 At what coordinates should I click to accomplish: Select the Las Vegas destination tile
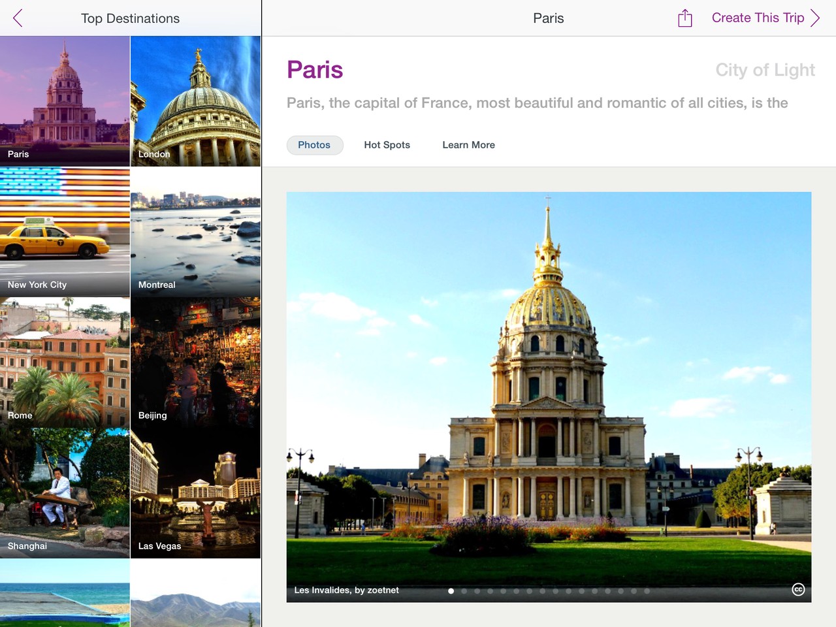[196, 493]
